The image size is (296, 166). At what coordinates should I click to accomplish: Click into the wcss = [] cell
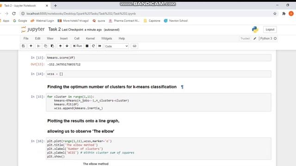pyautogui.click(x=159, y=74)
